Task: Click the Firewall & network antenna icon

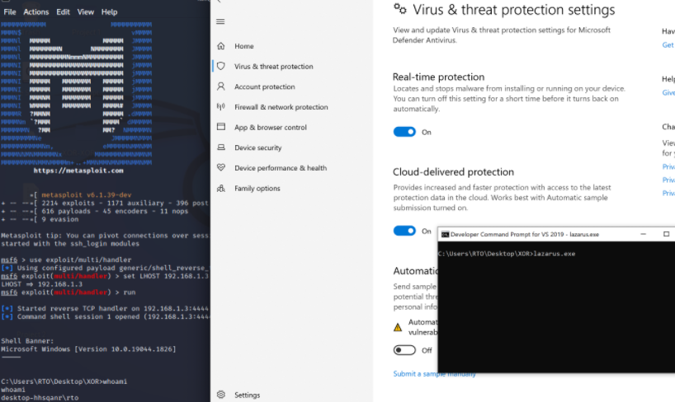Action: (221, 106)
